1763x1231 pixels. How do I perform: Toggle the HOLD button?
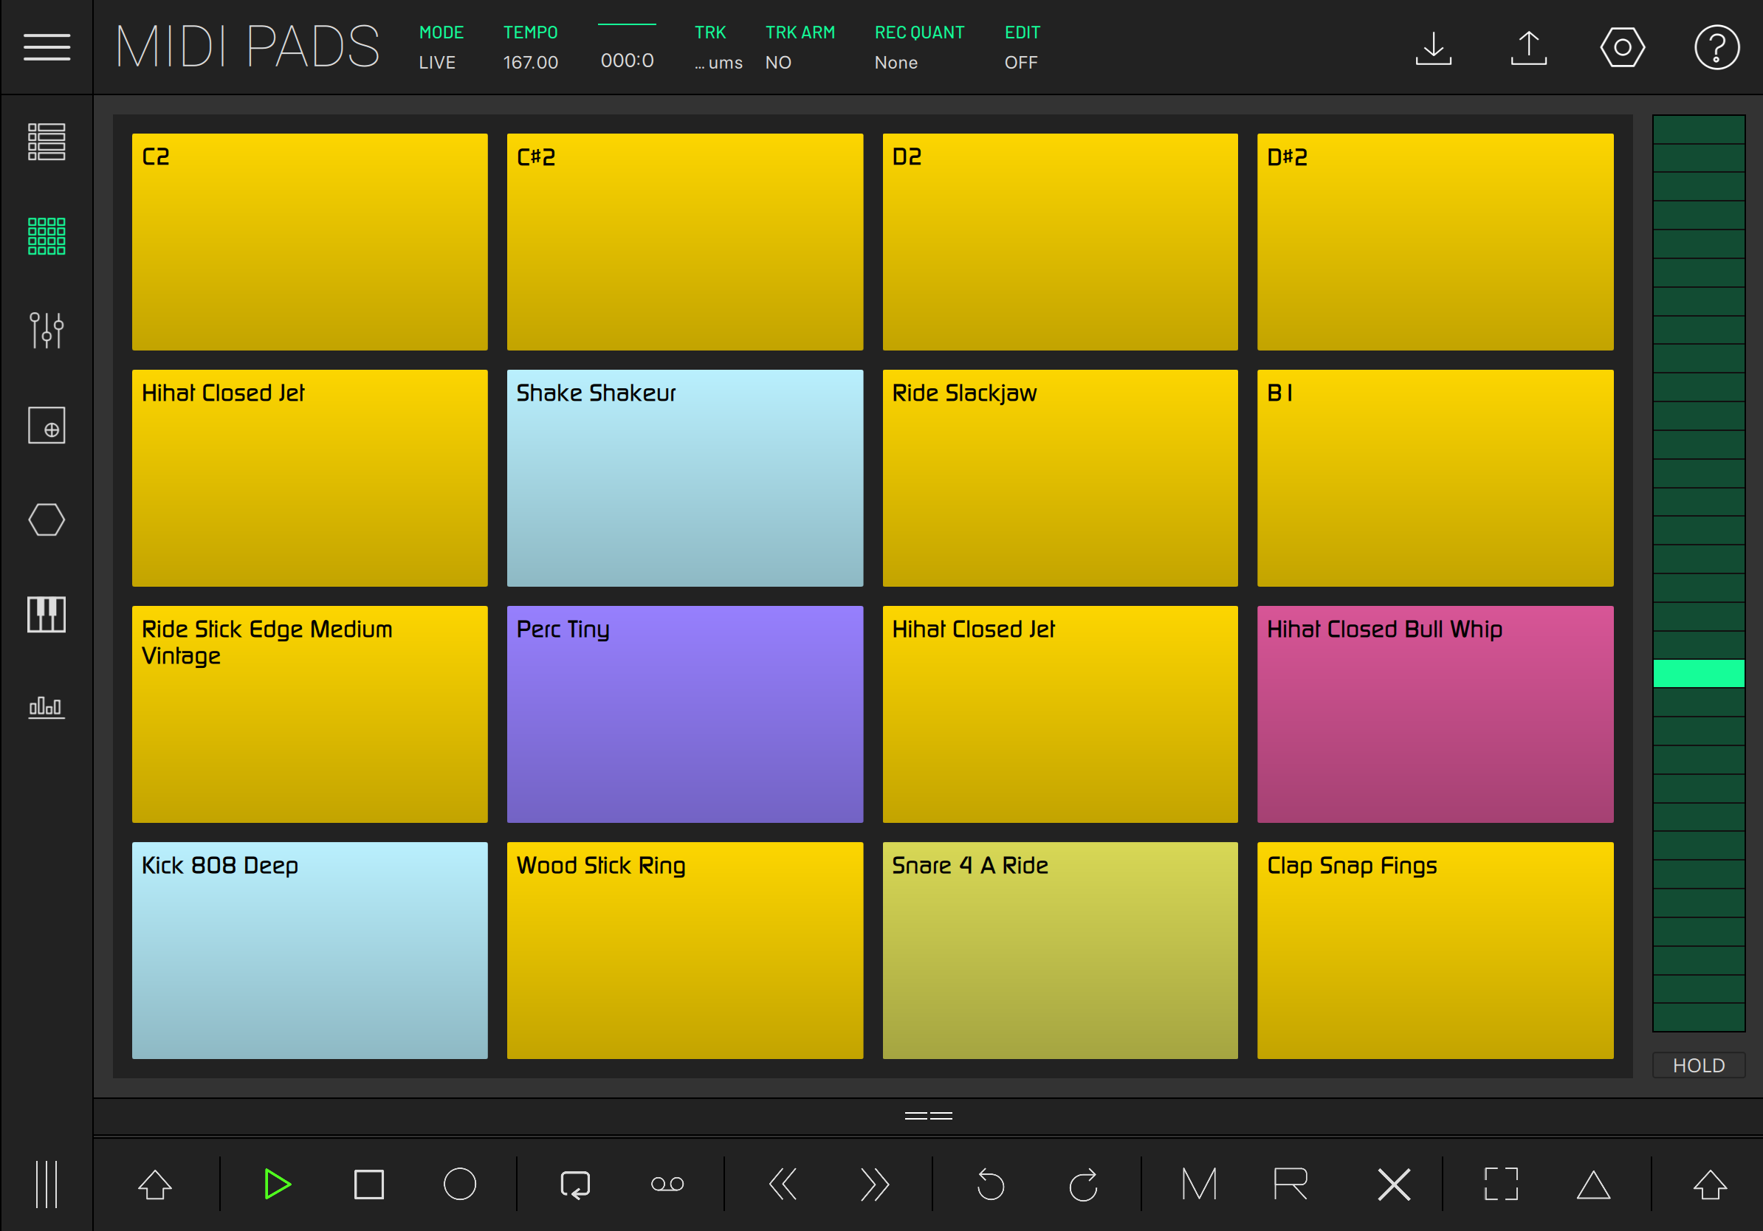(1699, 1065)
